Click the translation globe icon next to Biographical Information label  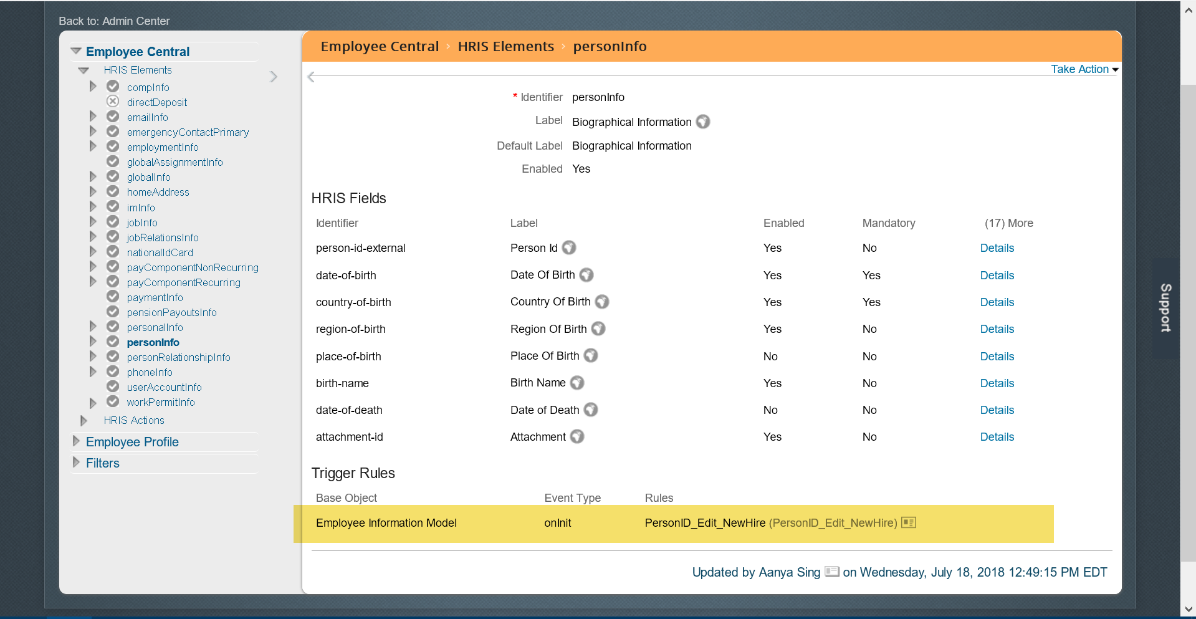point(703,122)
